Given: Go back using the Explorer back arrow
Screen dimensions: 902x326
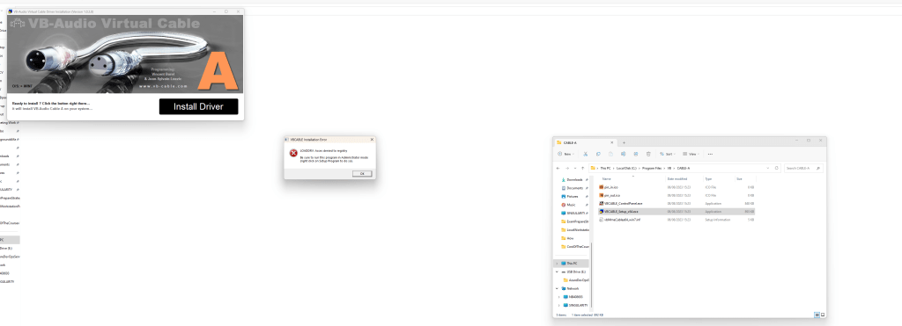Looking at the screenshot, I should point(558,168).
